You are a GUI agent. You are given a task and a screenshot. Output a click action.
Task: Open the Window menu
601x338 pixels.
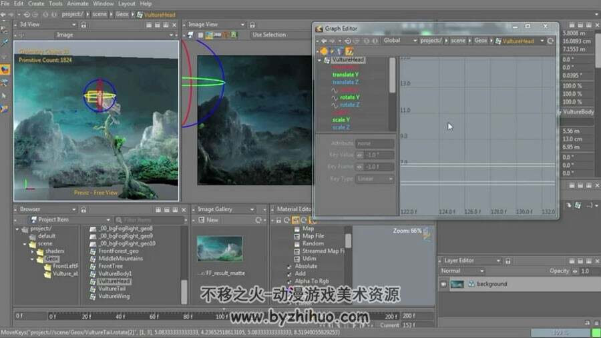pyautogui.click(x=103, y=3)
